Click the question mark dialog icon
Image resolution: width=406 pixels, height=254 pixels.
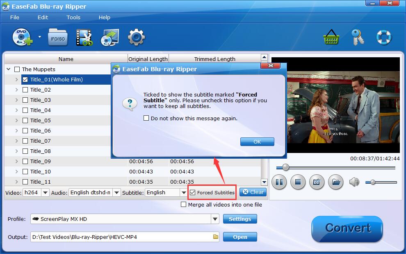point(130,104)
